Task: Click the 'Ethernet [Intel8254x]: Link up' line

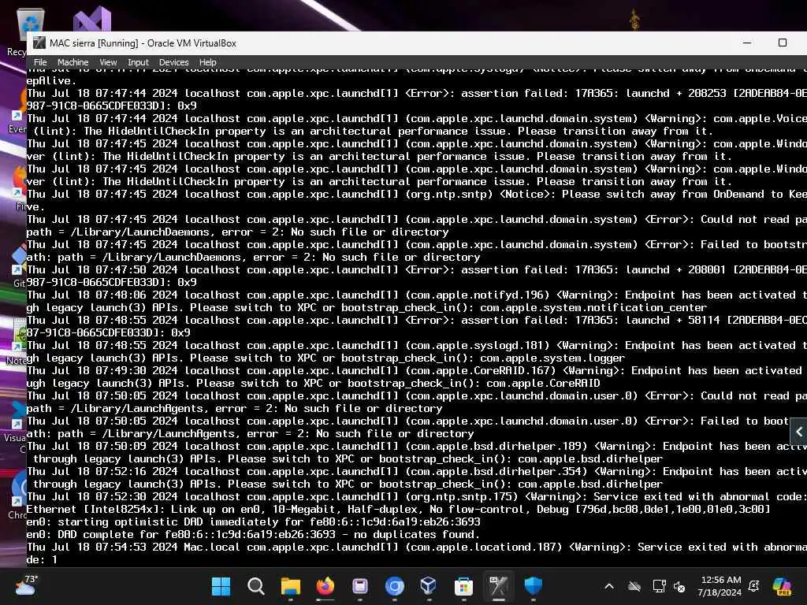Action: click(398, 509)
